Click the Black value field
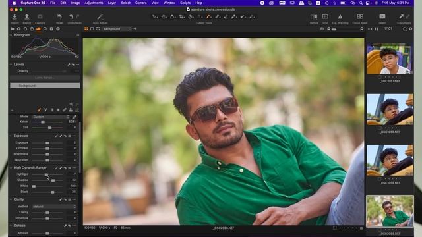This screenshot has width=422, height=237. pos(72,192)
